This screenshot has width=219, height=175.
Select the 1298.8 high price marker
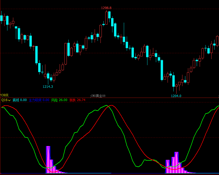(106, 8)
